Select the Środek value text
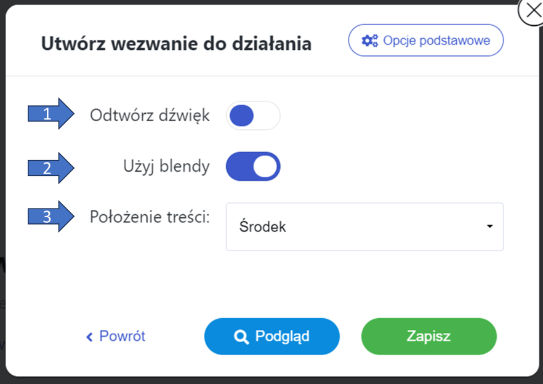Viewport: 543px width, 384px height. (263, 226)
